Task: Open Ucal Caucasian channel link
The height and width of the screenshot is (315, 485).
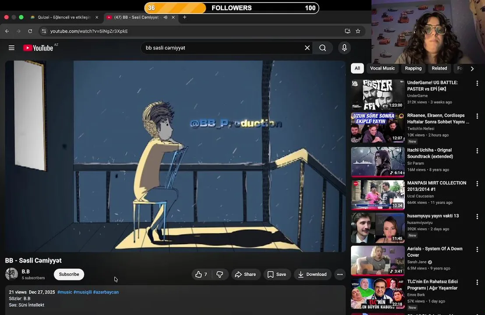Action: pos(420,196)
